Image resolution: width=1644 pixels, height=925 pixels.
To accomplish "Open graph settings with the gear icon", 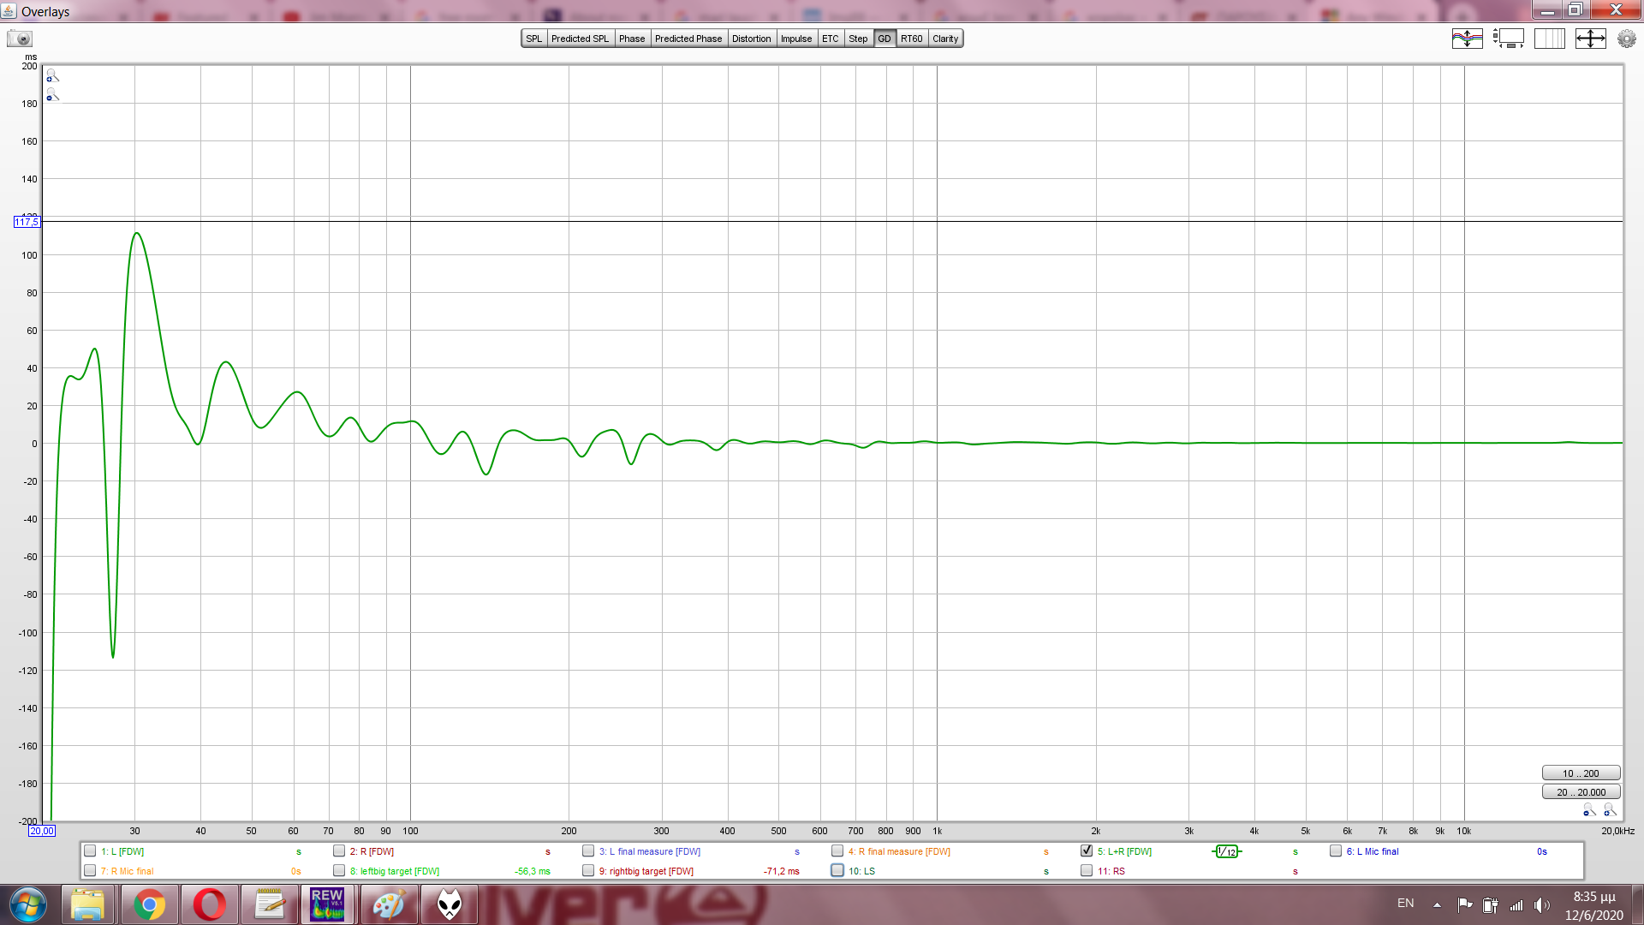I will click(1627, 39).
